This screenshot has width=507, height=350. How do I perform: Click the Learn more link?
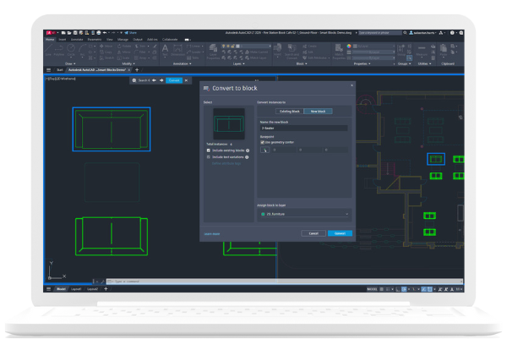(212, 234)
